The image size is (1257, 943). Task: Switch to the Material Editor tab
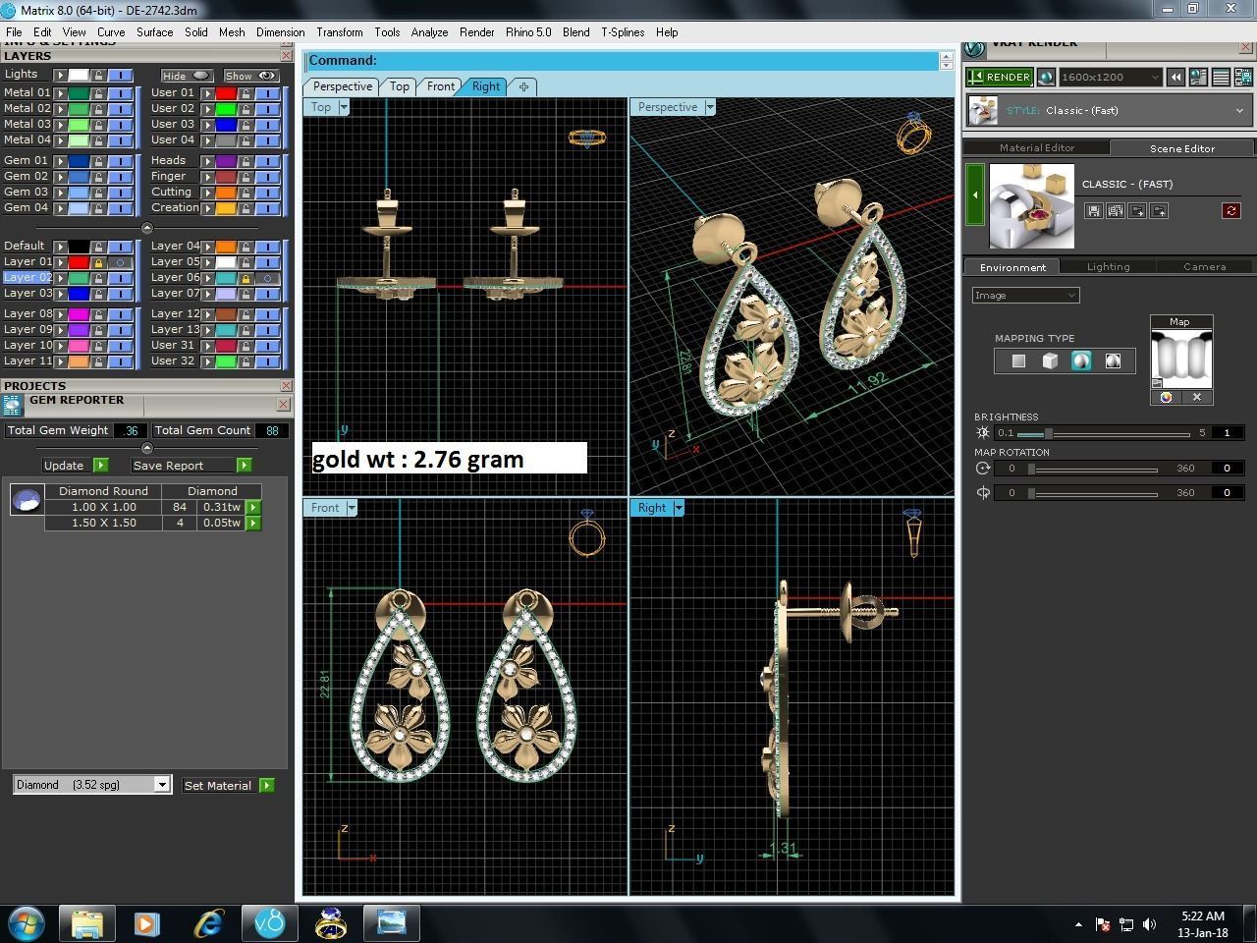(x=1037, y=147)
